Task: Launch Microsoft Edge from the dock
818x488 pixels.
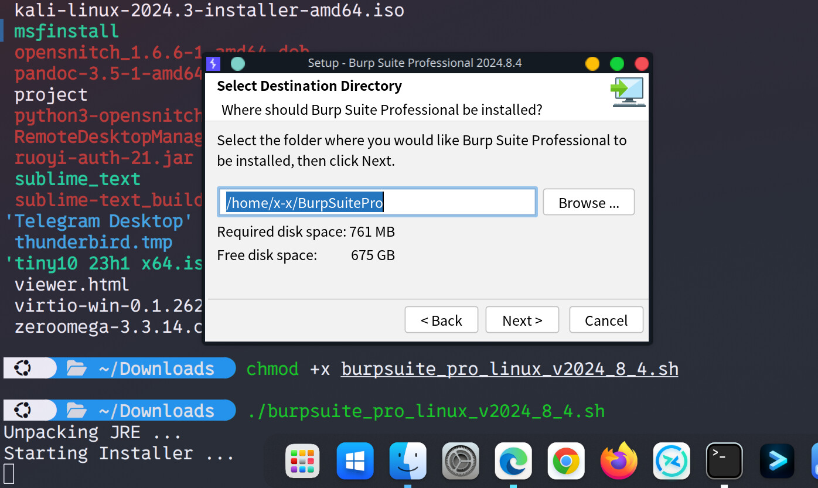Action: coord(513,461)
